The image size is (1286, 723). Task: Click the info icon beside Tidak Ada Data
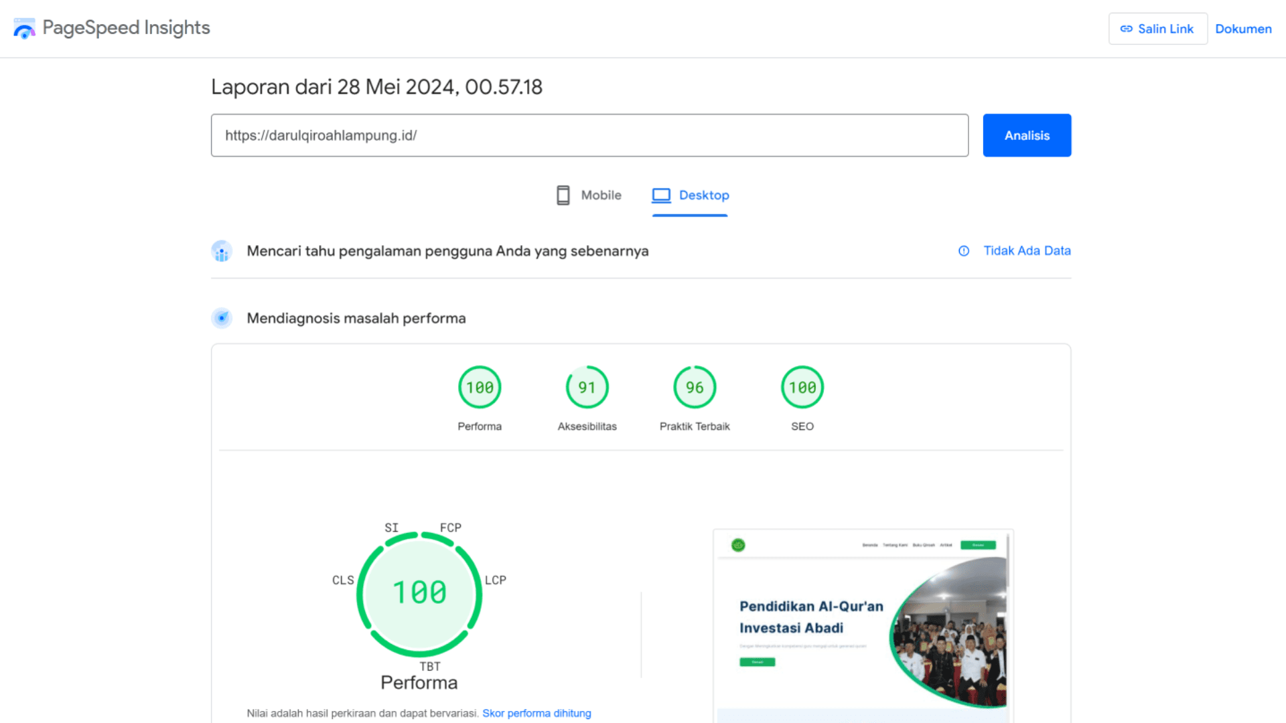click(964, 251)
